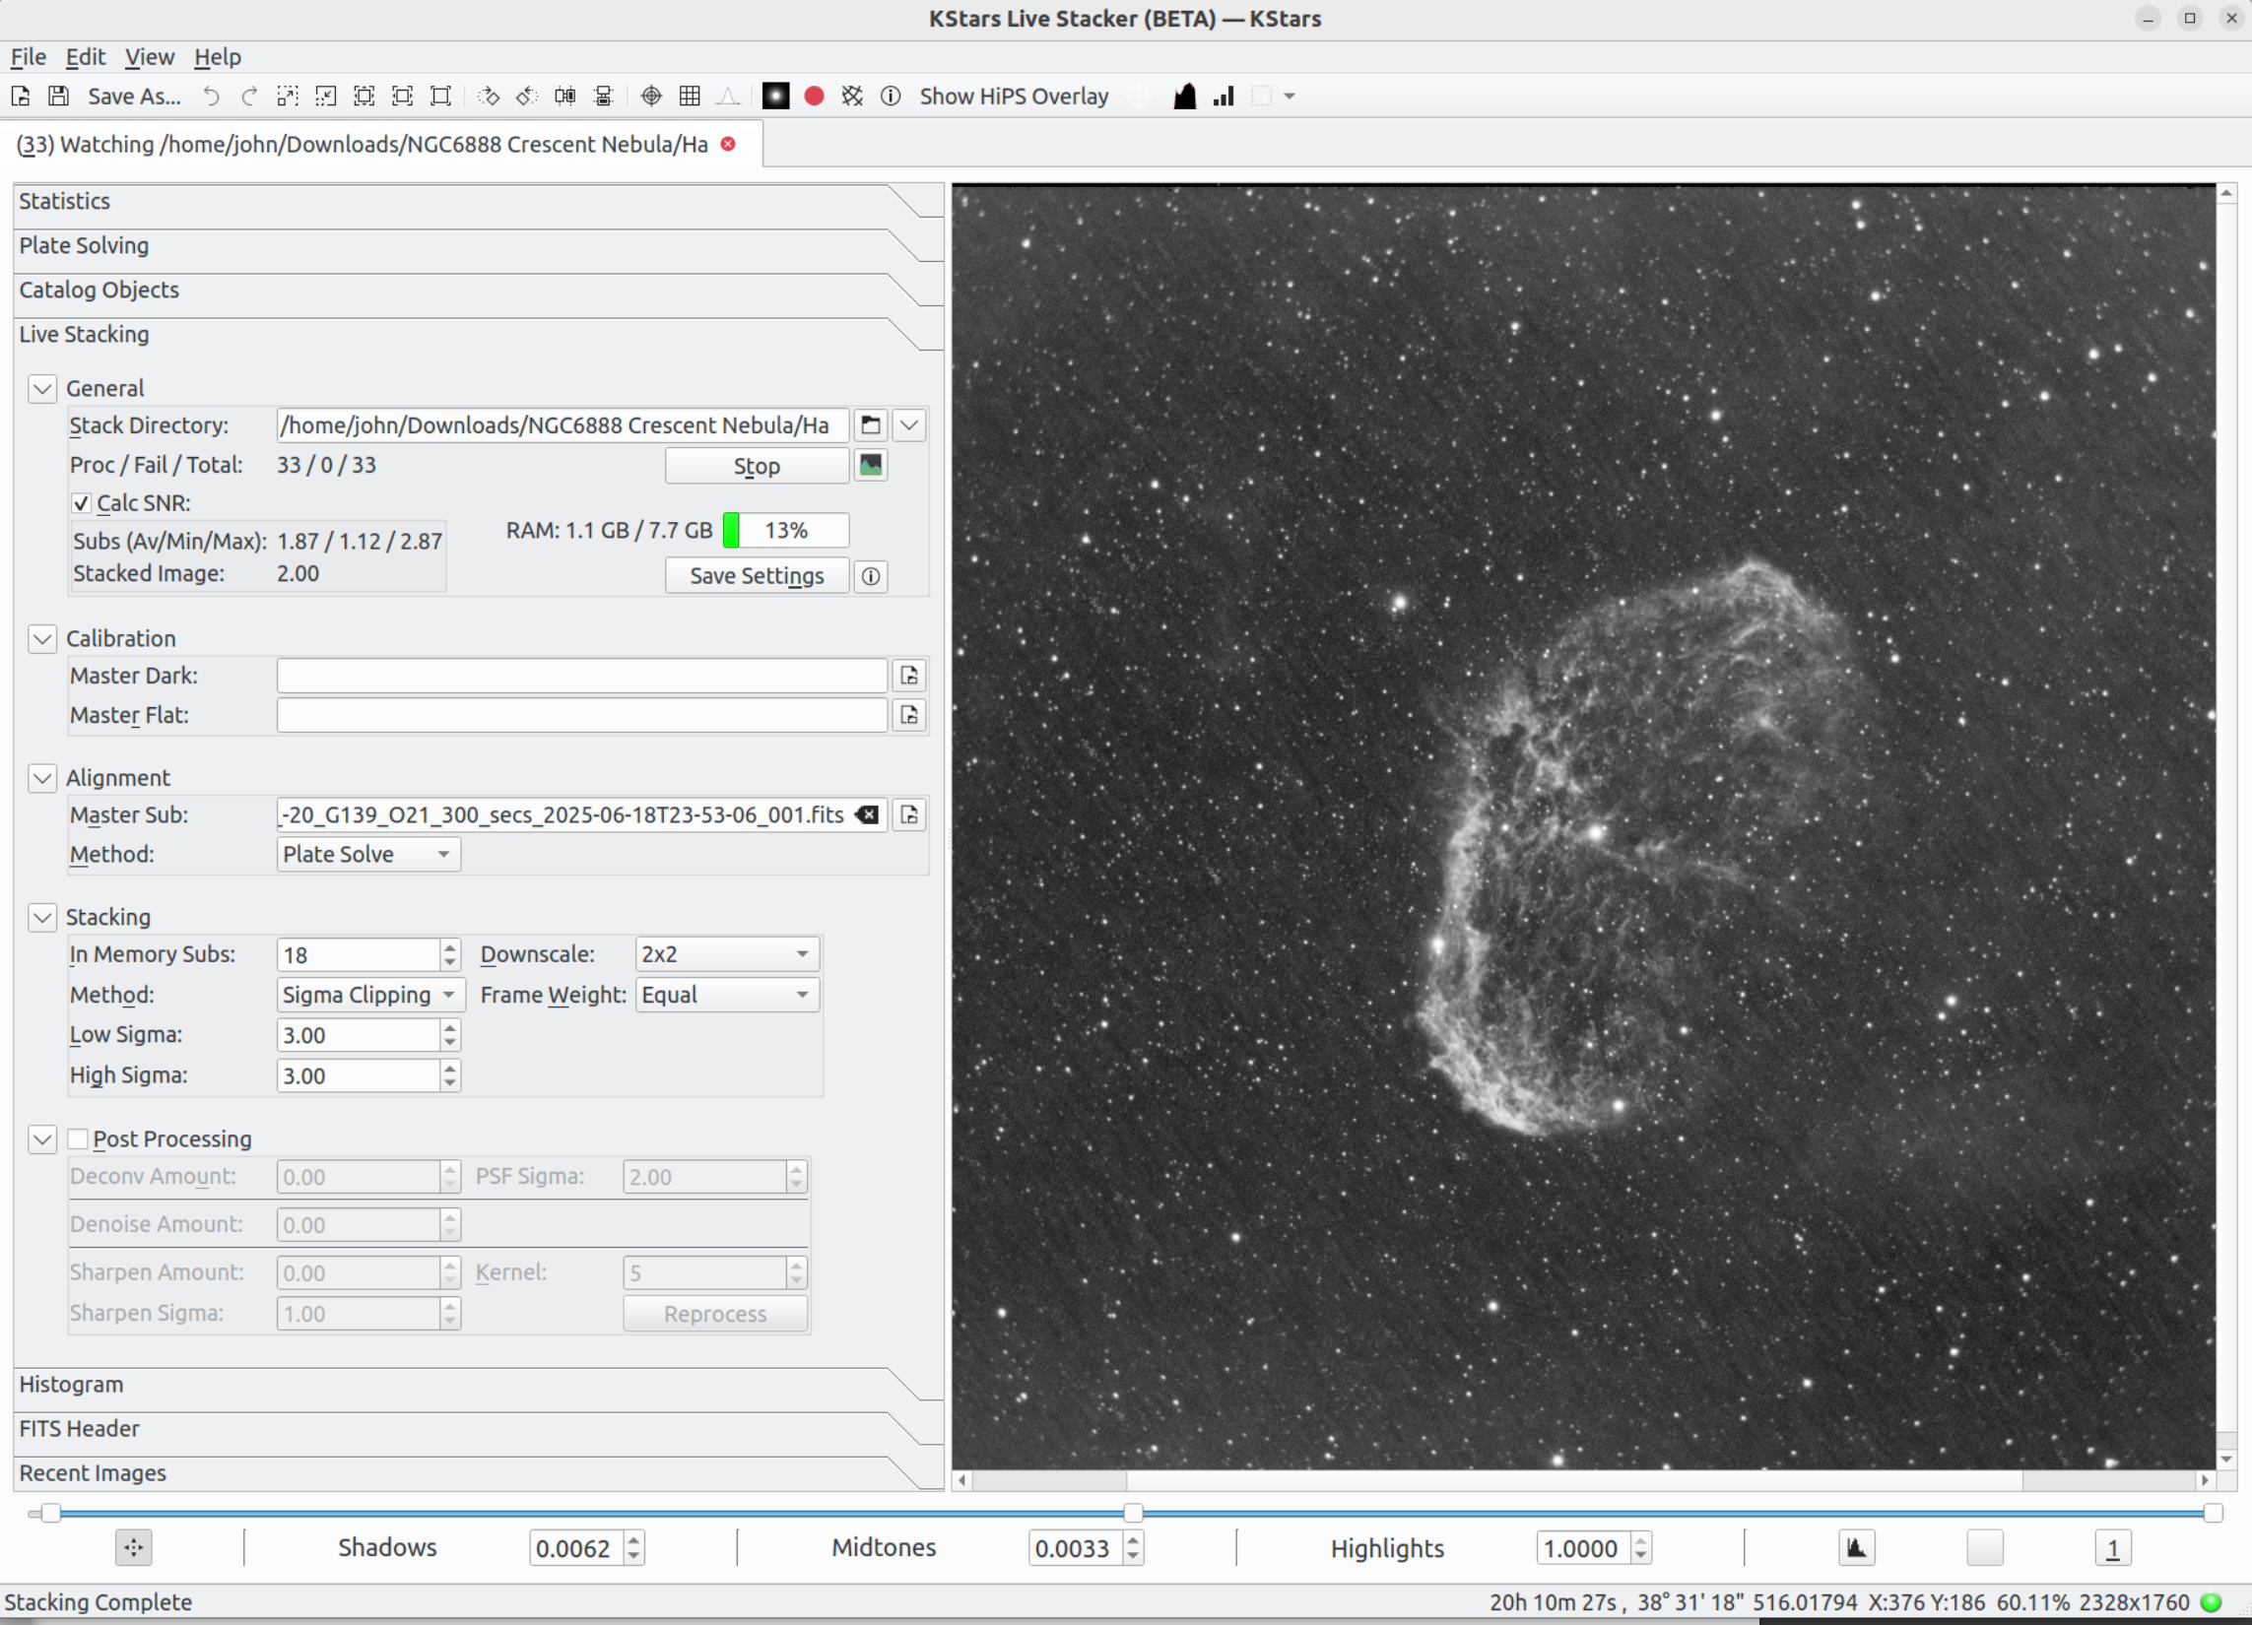The width and height of the screenshot is (2252, 1625).
Task: Enable the pixel grid overlay icon
Action: point(690,96)
